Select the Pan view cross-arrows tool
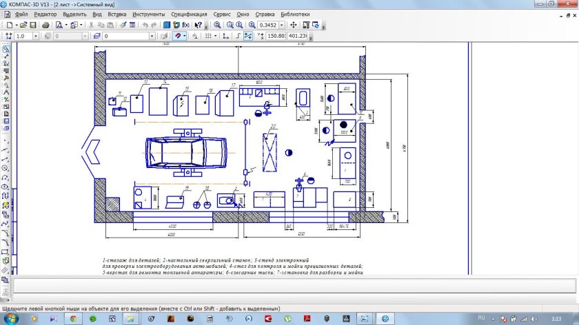The height and width of the screenshot is (325, 579). point(293,25)
